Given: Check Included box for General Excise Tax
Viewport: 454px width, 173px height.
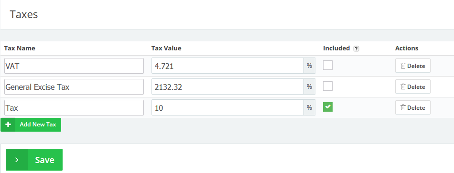Looking at the screenshot, I should point(328,86).
